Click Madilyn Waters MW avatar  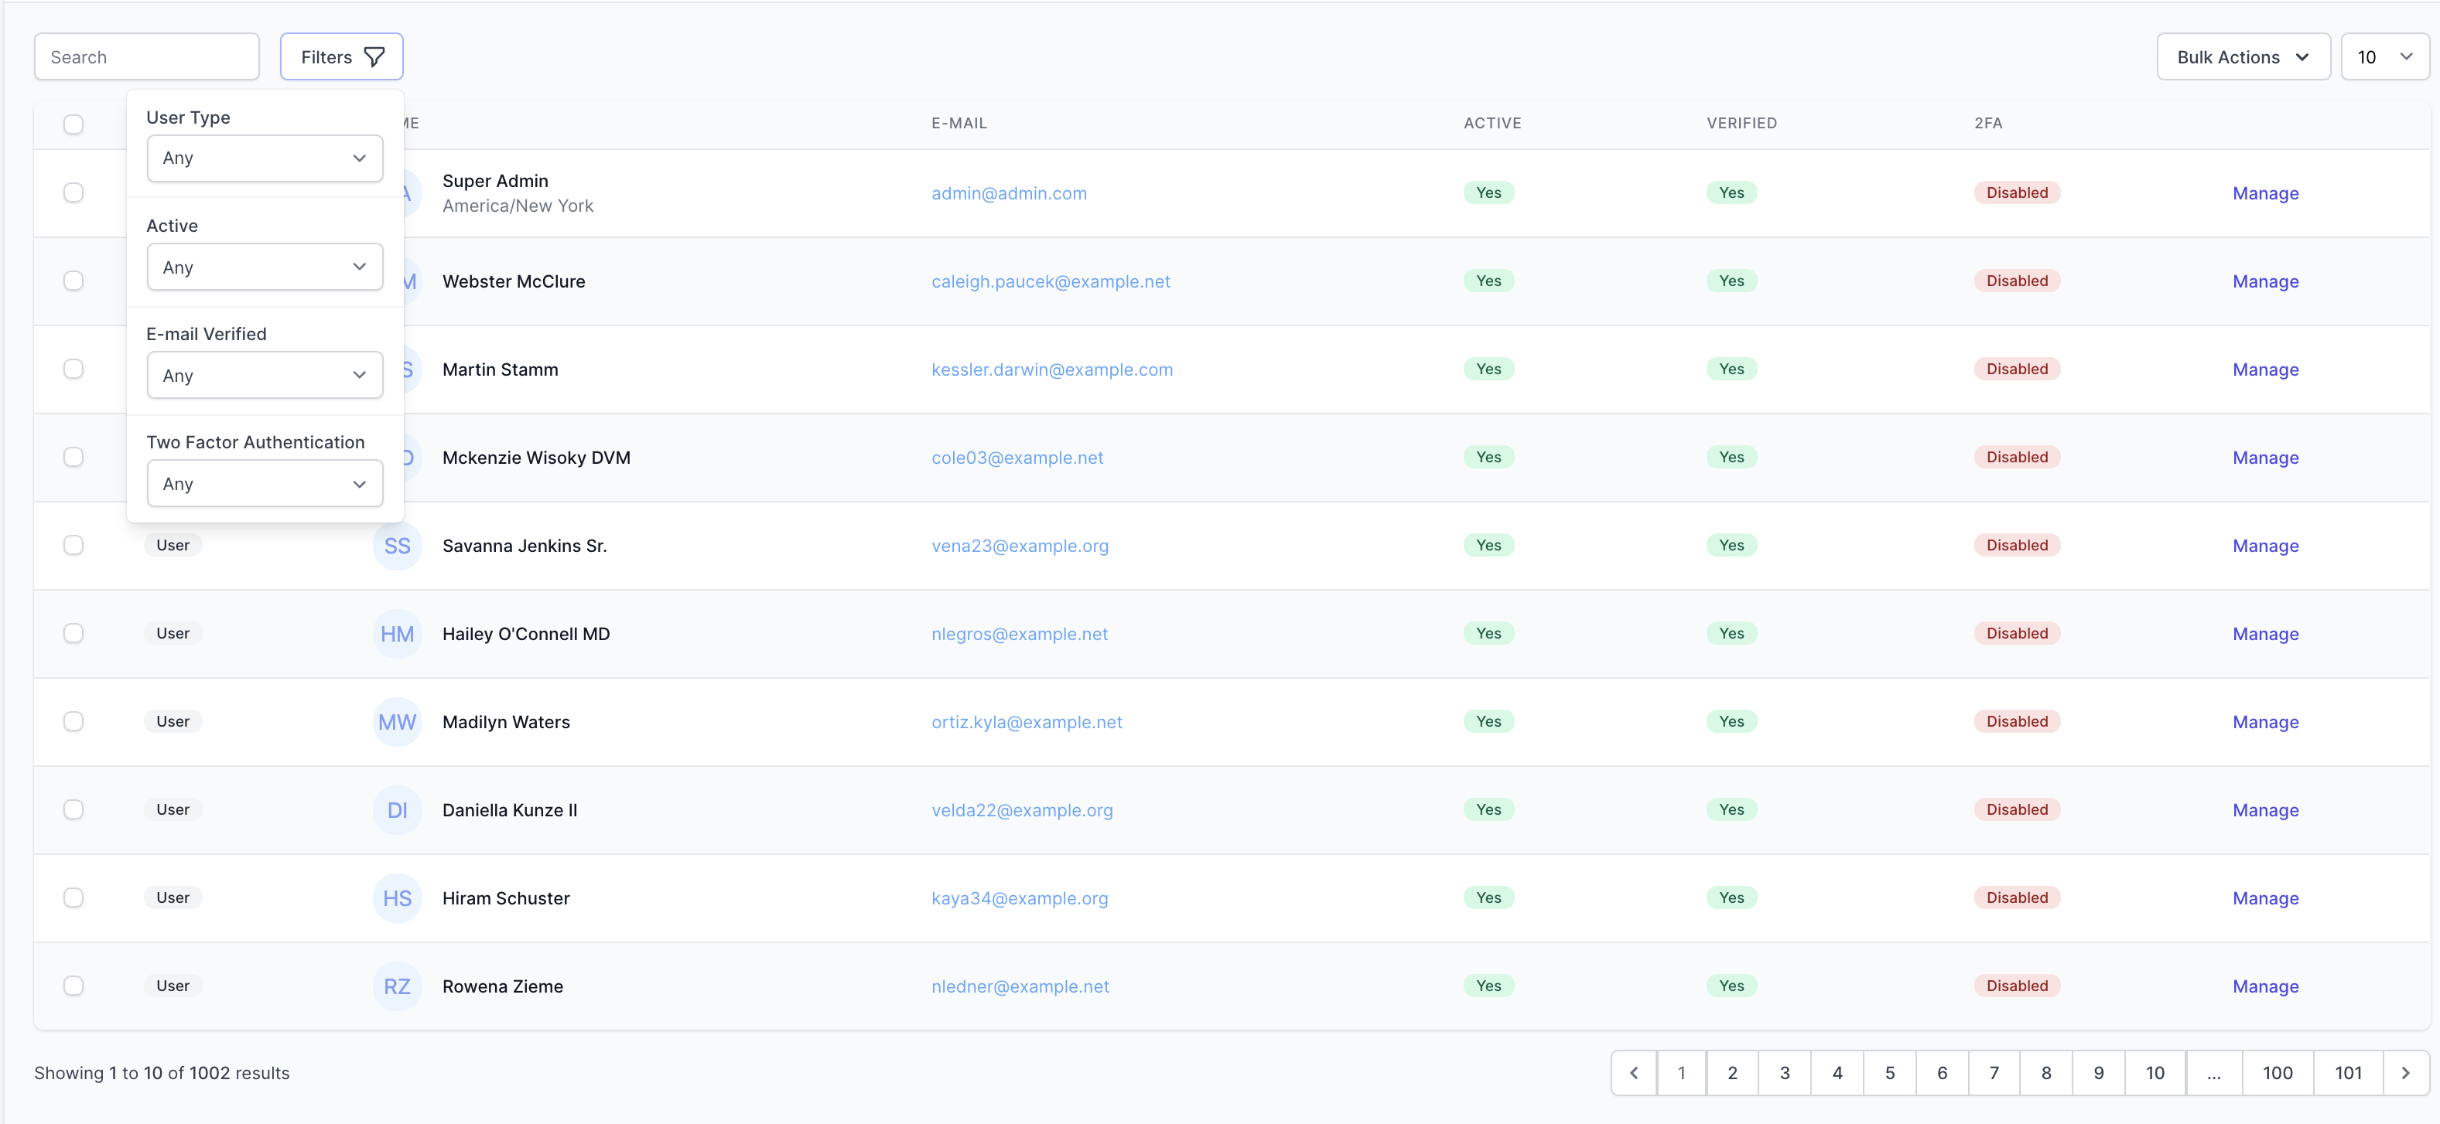[397, 722]
